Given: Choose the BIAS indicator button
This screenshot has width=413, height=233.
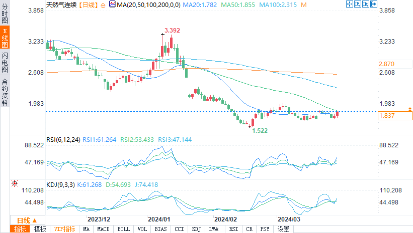Looking at the screenshot, I should [x=160, y=229].
